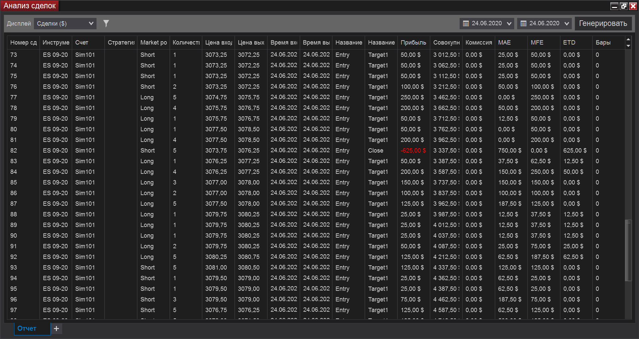Viewport: 639px width, 339px height.
Task: Close the Анализ сделок window
Action: 633,6
